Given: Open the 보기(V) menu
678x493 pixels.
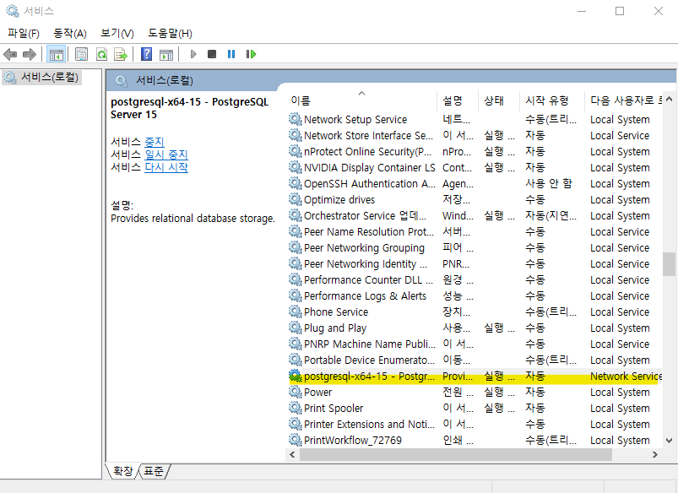Looking at the screenshot, I should point(117,33).
